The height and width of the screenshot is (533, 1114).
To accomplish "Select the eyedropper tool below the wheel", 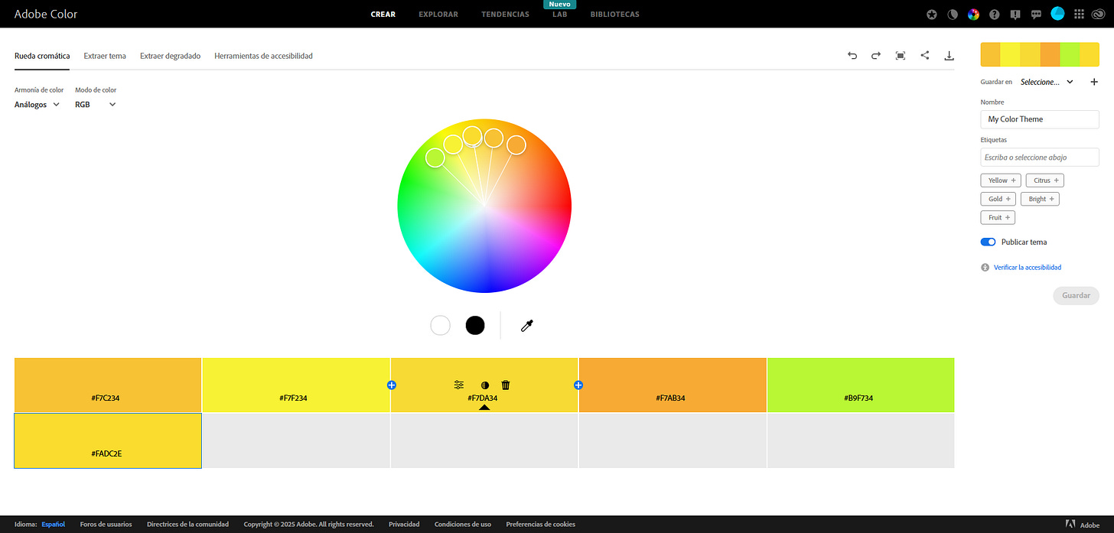I will (526, 326).
